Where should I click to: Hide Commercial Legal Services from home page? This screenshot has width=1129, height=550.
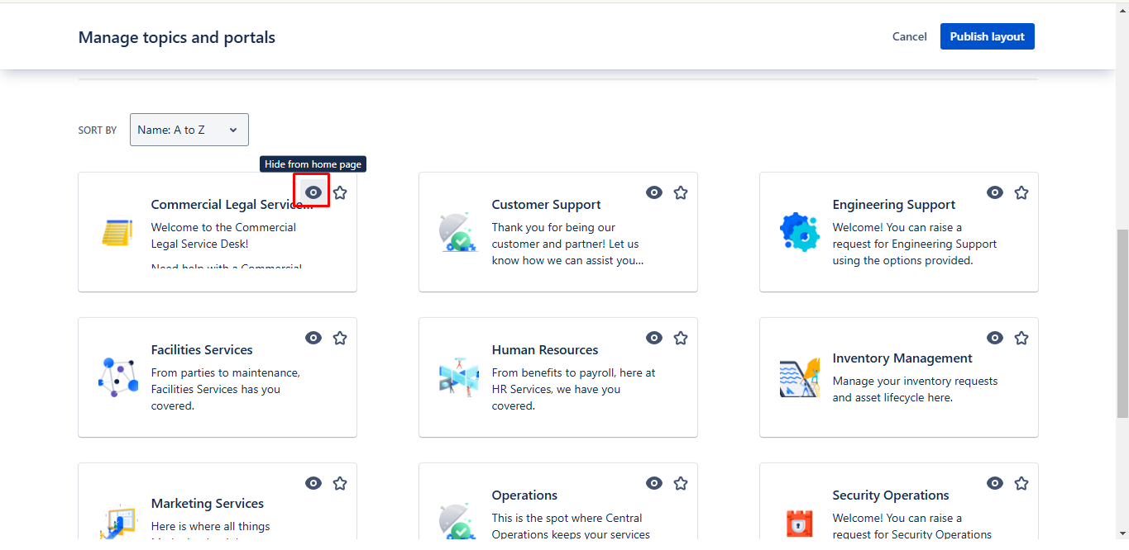[x=312, y=191]
